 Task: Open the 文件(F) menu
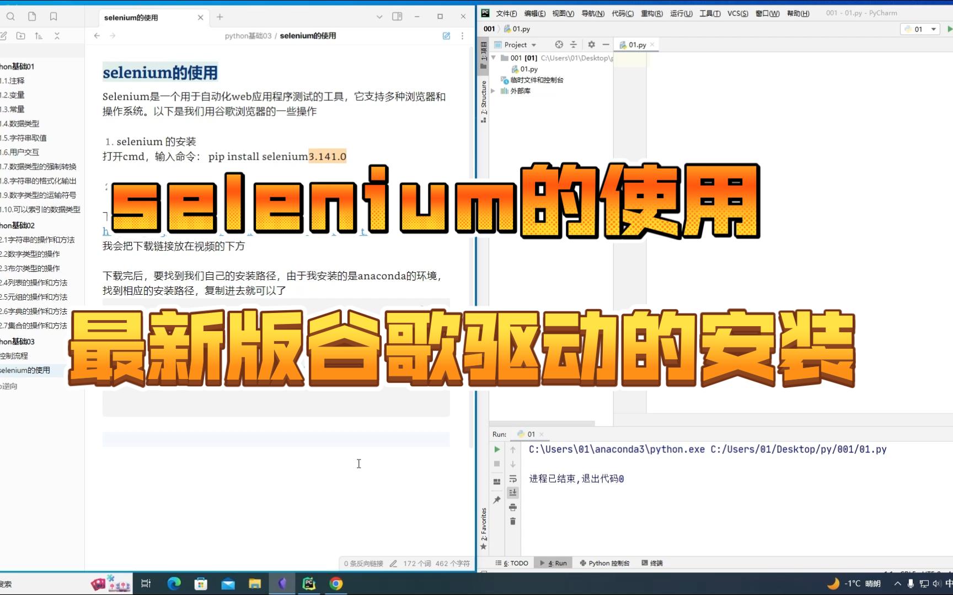506,13
